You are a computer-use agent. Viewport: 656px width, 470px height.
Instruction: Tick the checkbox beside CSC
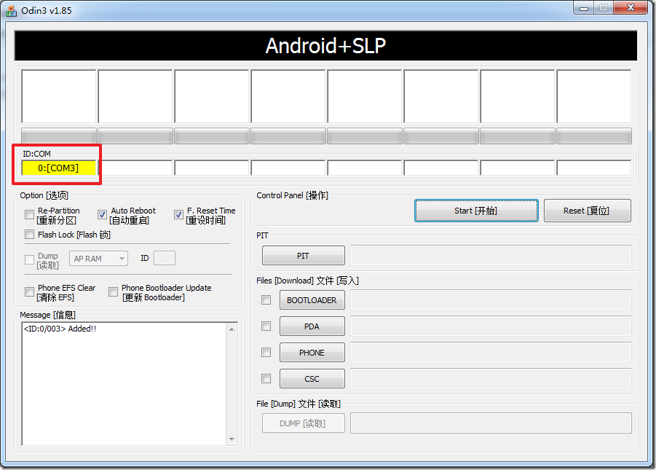[266, 379]
